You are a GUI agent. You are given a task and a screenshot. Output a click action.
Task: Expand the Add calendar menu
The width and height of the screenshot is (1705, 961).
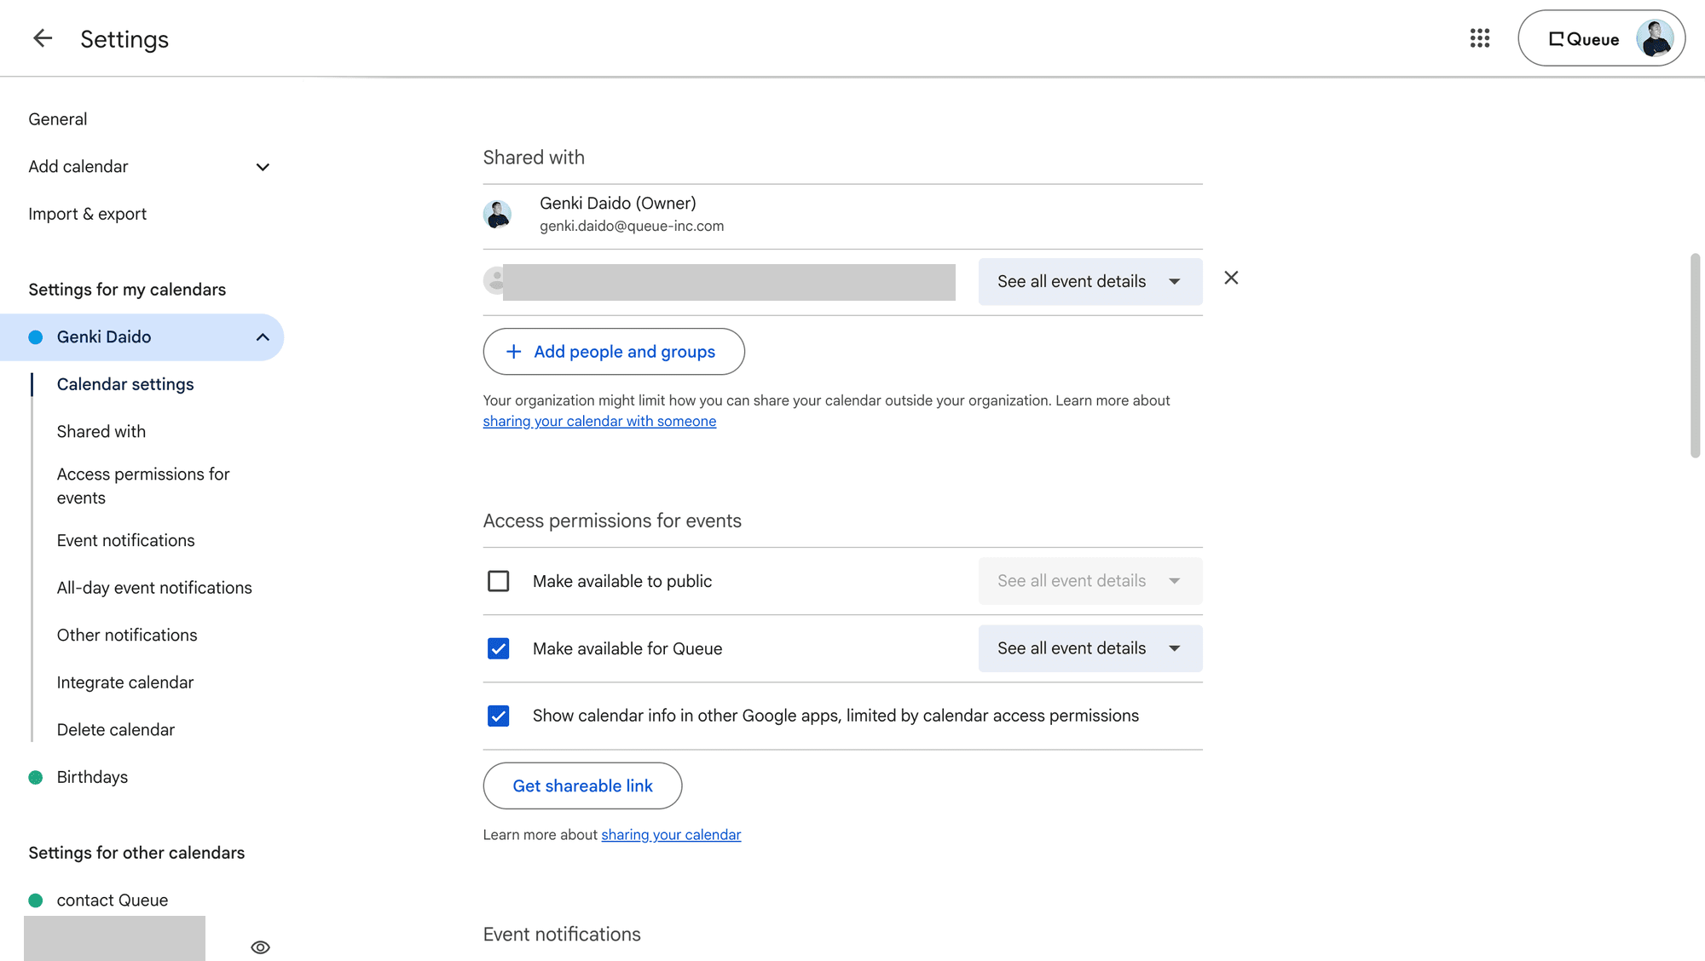pyautogui.click(x=262, y=167)
